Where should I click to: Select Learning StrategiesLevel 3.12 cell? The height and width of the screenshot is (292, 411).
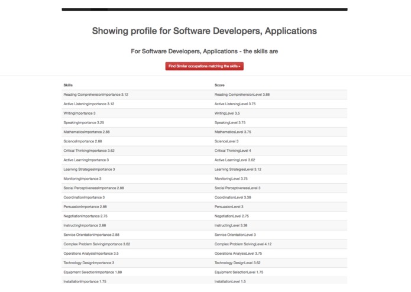tap(238, 170)
